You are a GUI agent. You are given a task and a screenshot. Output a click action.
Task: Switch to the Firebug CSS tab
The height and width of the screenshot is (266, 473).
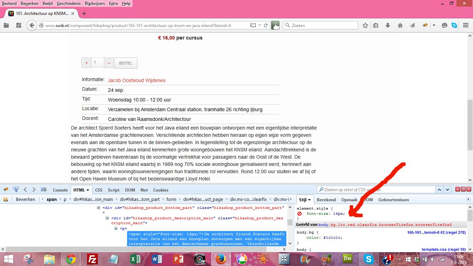point(99,190)
